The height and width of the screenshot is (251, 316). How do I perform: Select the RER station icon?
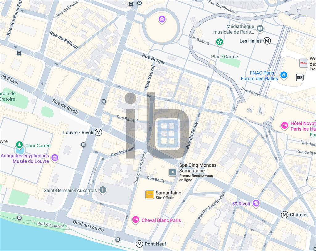[300, 77]
